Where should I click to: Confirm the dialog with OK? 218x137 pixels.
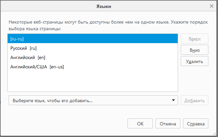140,124
